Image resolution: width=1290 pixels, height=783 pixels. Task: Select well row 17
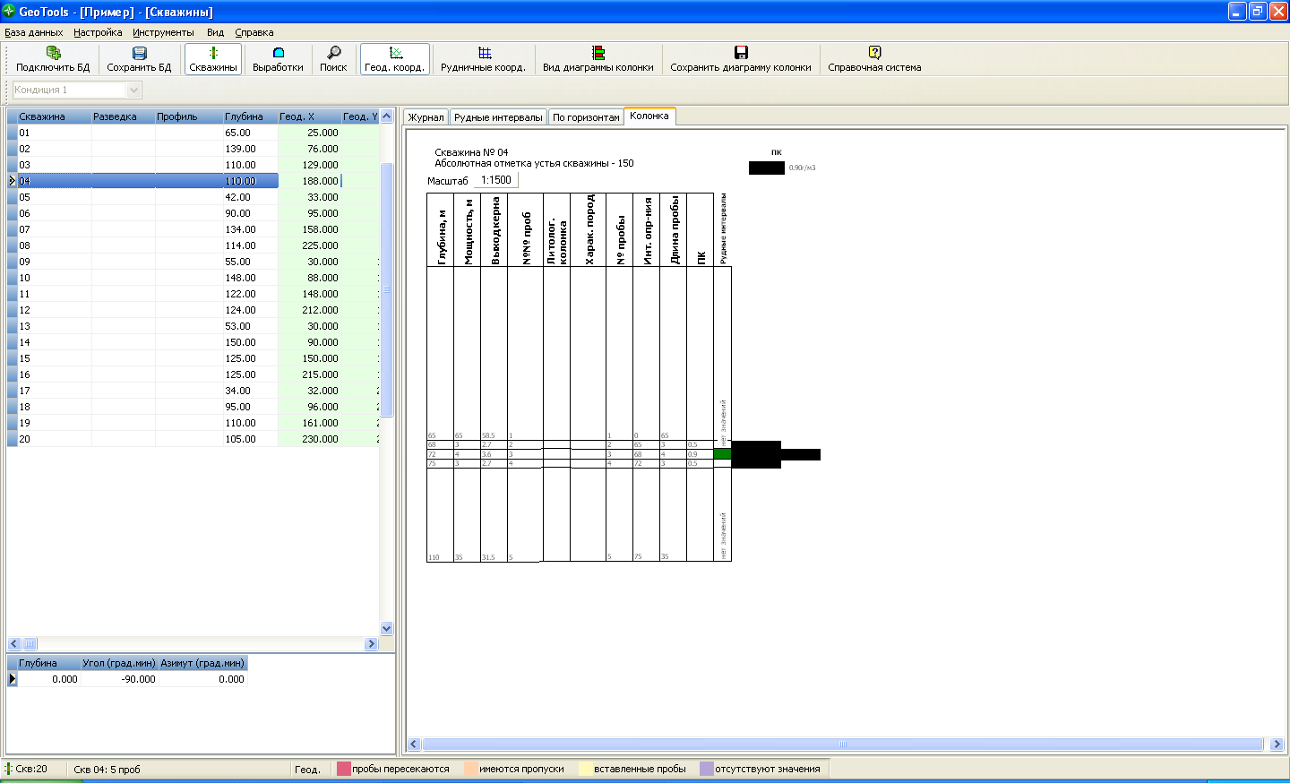click(x=193, y=391)
